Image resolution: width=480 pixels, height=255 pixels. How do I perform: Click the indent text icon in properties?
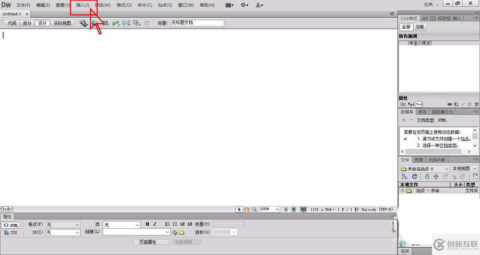click(190, 224)
